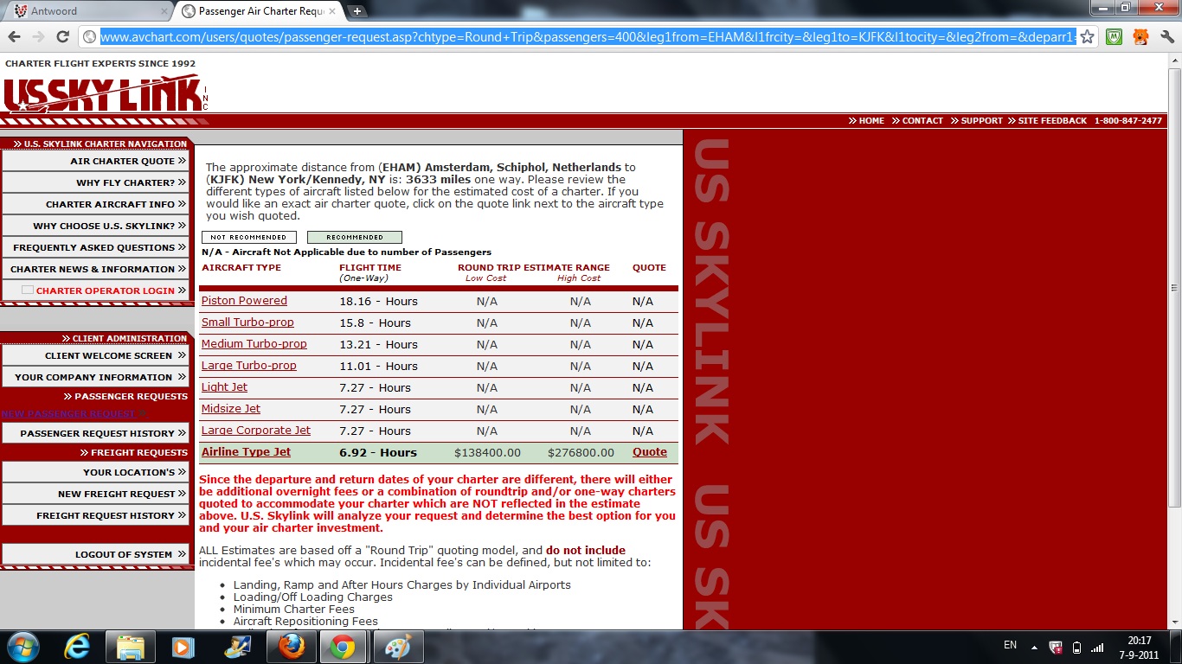
Task: Open Light Jet aircraft link
Action: 224,387
